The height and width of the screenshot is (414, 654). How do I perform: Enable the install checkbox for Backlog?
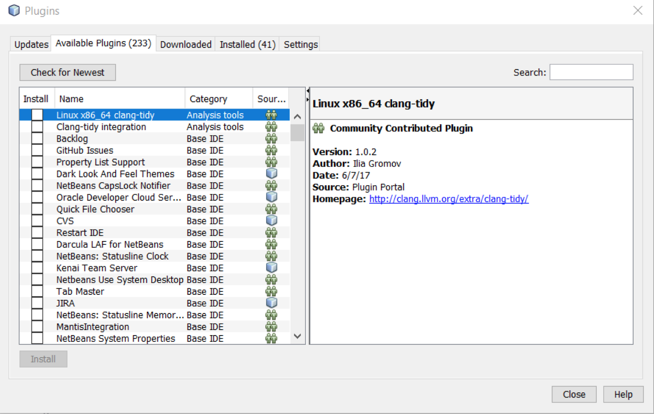(x=37, y=139)
